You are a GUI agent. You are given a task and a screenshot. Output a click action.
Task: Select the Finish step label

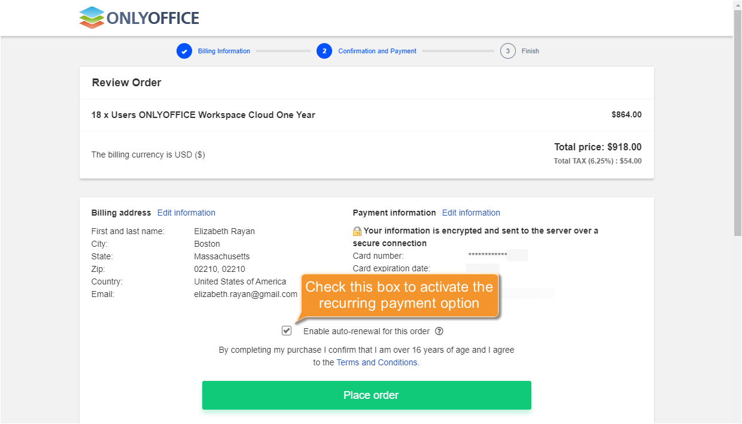point(530,51)
